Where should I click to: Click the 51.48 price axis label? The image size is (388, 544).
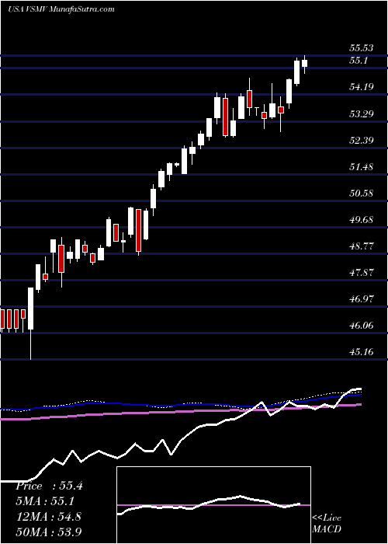click(x=362, y=166)
